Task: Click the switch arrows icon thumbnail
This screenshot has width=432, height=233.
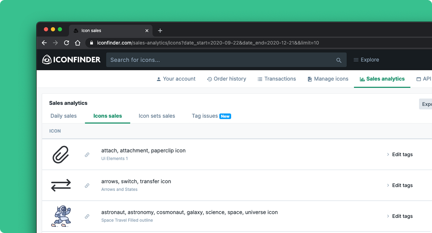Action: (x=61, y=185)
